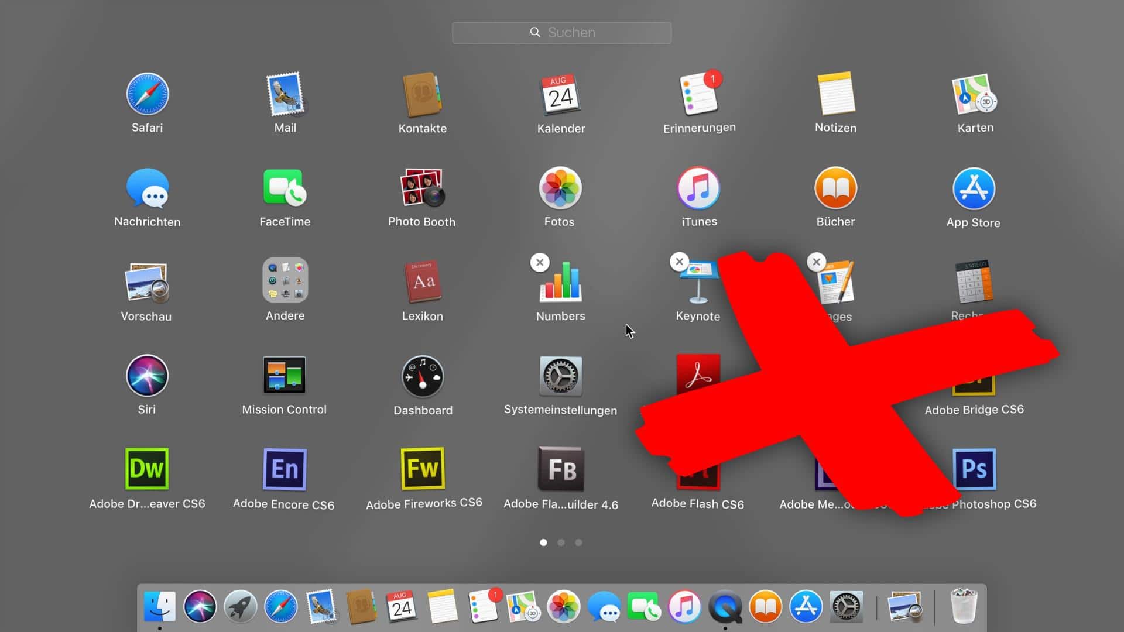Image resolution: width=1124 pixels, height=632 pixels.
Task: Activate Siri from the Dock
Action: pos(200,606)
